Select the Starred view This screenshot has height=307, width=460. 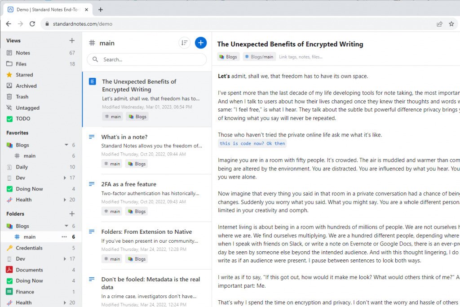click(x=23, y=75)
